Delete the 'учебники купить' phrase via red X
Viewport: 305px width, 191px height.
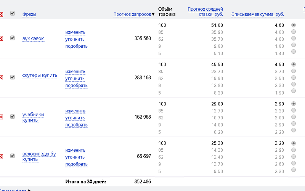tap(1, 117)
